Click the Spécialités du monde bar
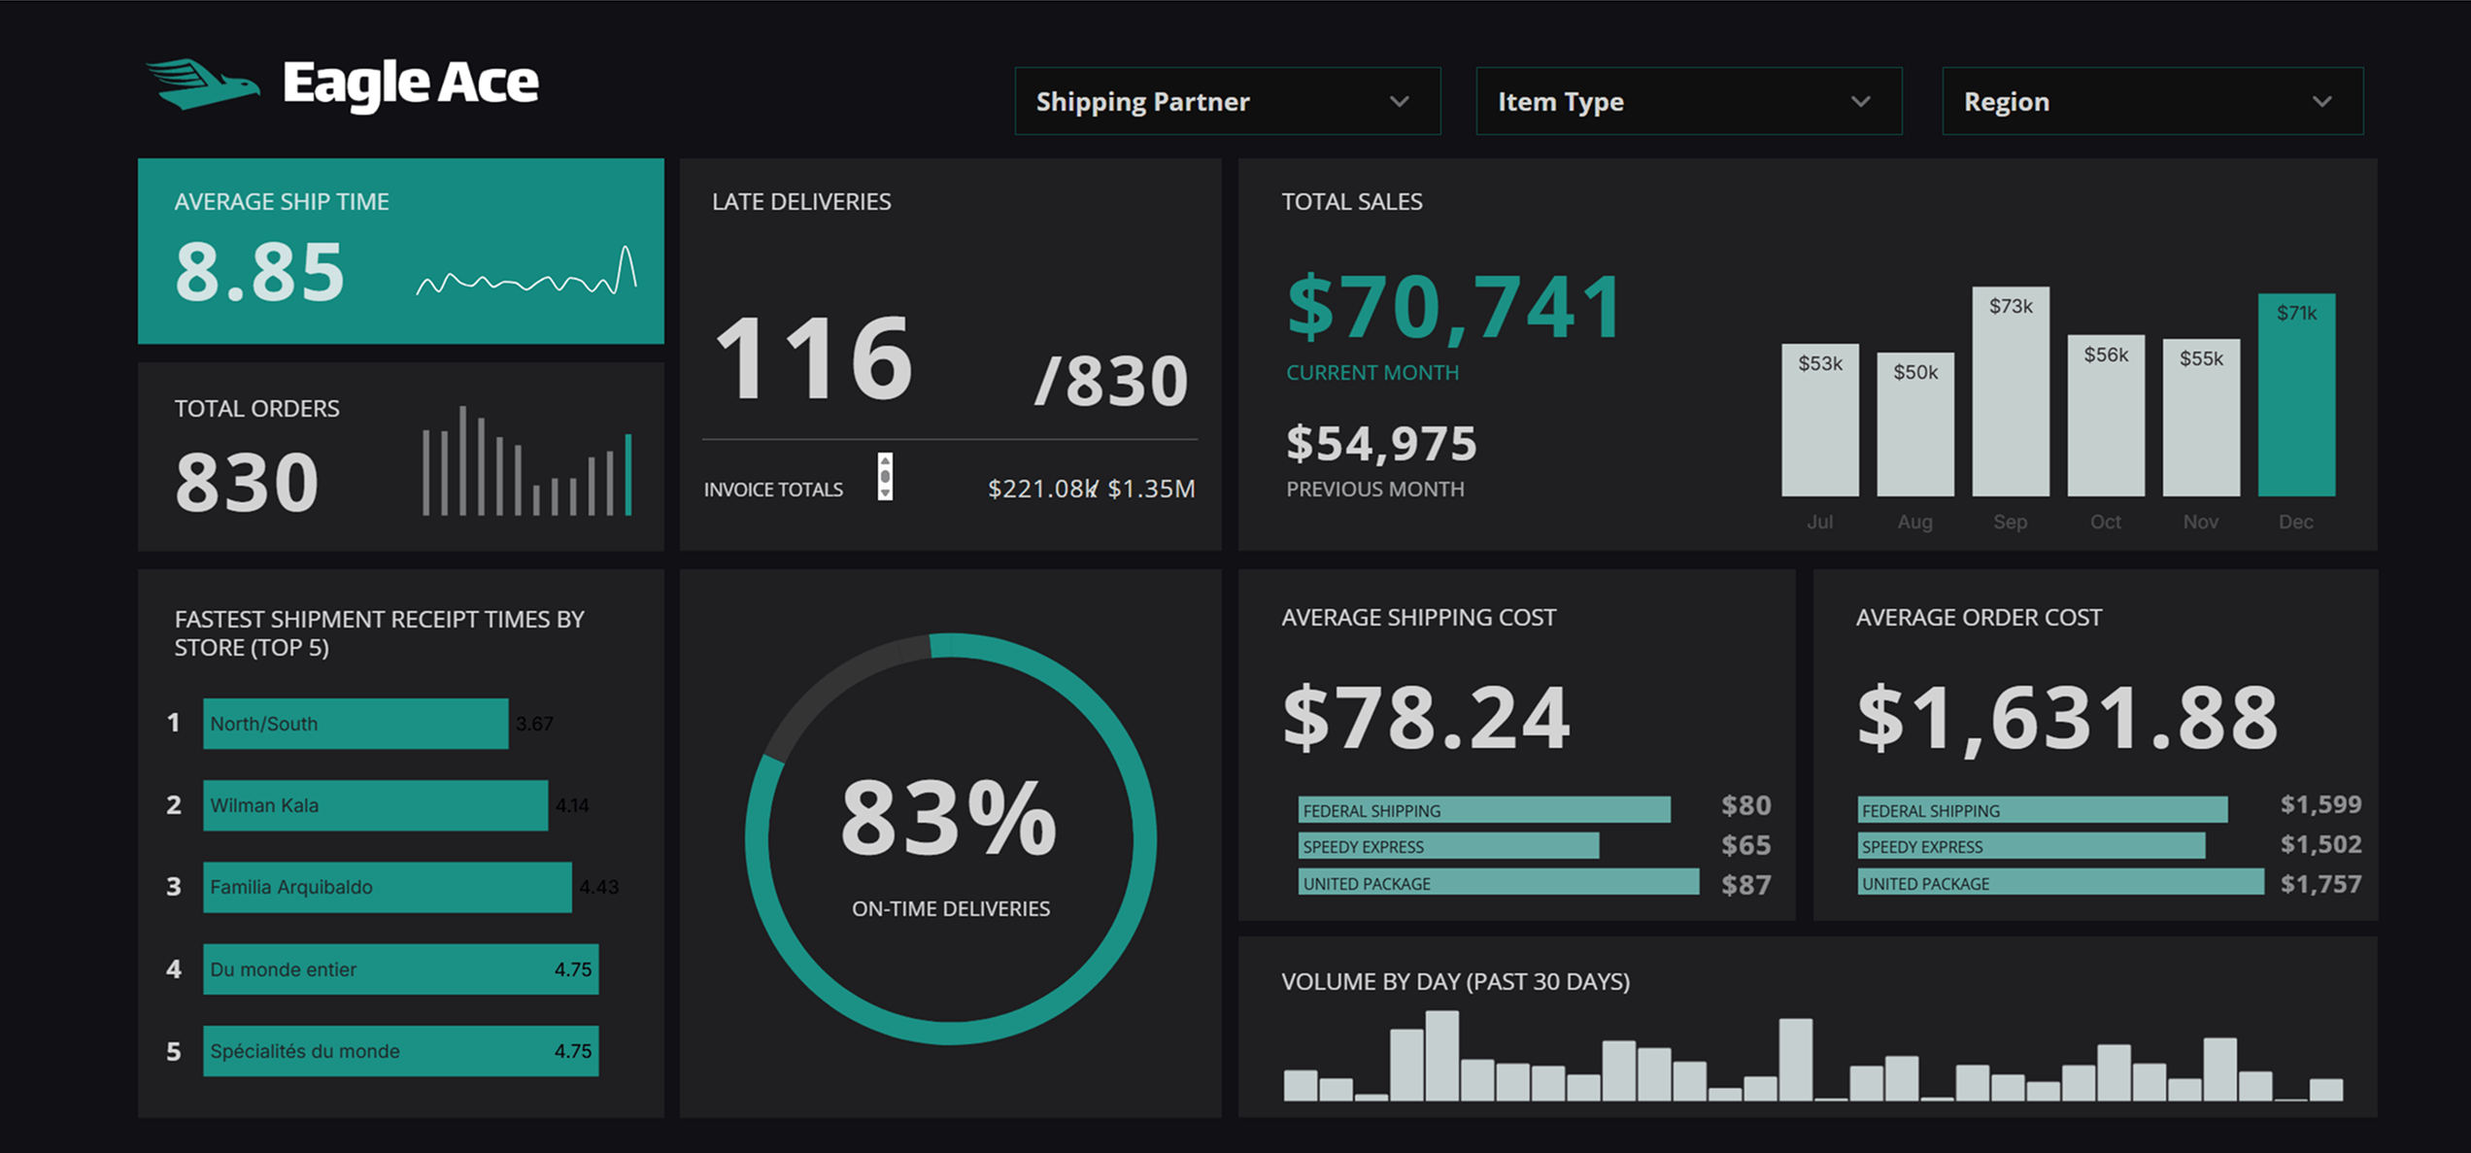This screenshot has width=2471, height=1153. [x=400, y=1051]
